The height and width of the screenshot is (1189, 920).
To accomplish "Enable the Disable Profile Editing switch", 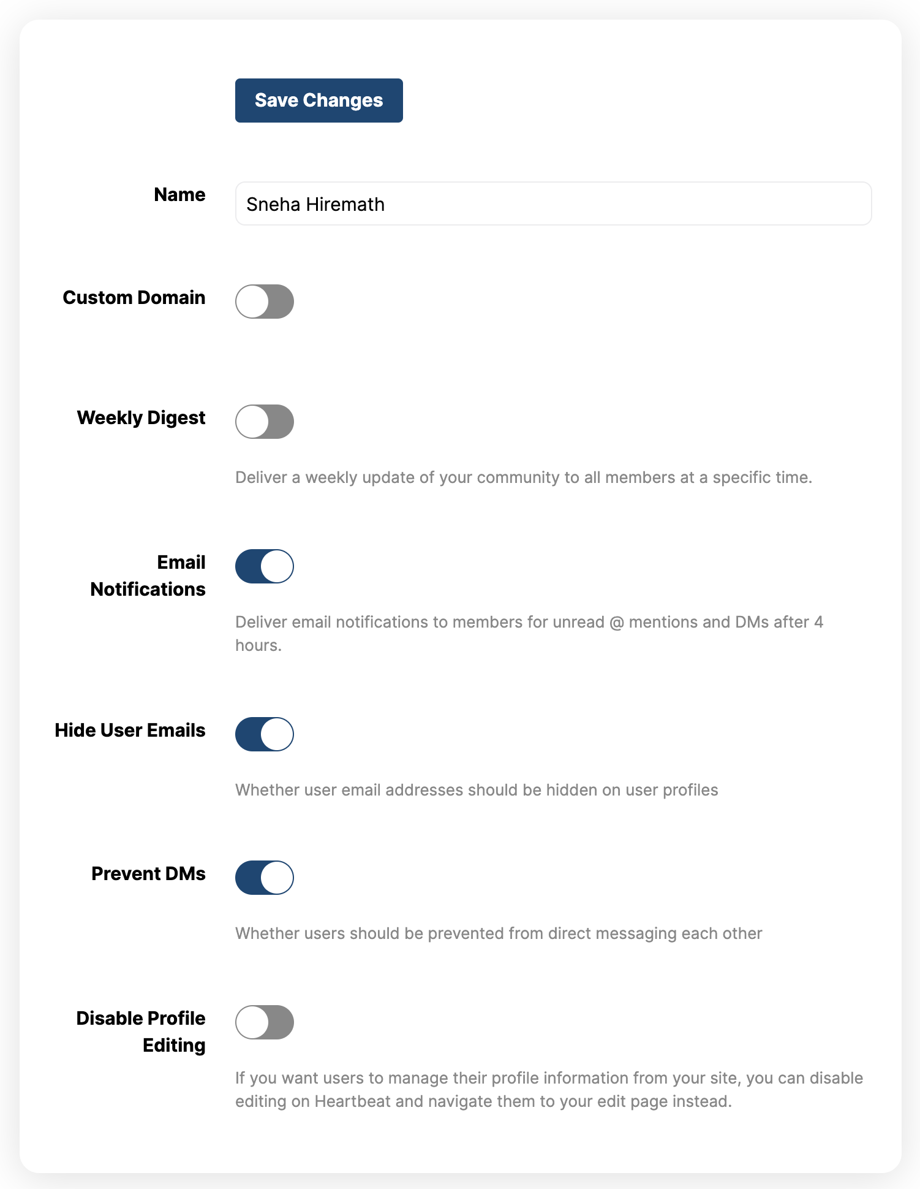I will click(265, 1022).
